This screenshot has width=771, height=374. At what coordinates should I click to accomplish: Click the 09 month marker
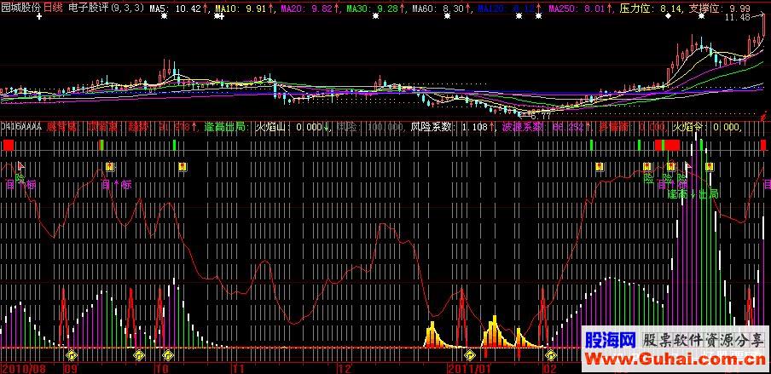pos(70,369)
